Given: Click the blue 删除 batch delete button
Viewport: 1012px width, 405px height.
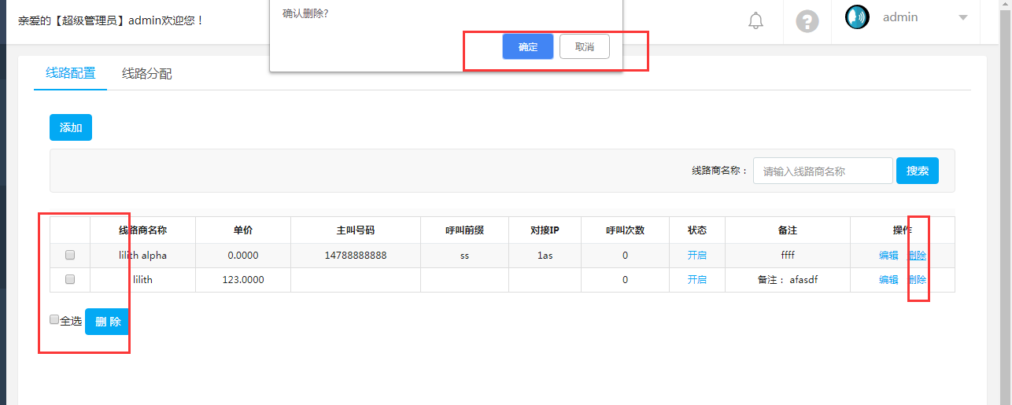Looking at the screenshot, I should (x=107, y=322).
